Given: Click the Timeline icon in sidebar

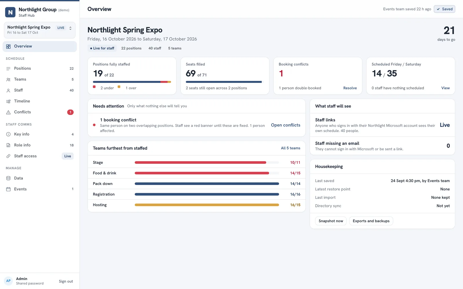Looking at the screenshot, I should (x=8, y=101).
